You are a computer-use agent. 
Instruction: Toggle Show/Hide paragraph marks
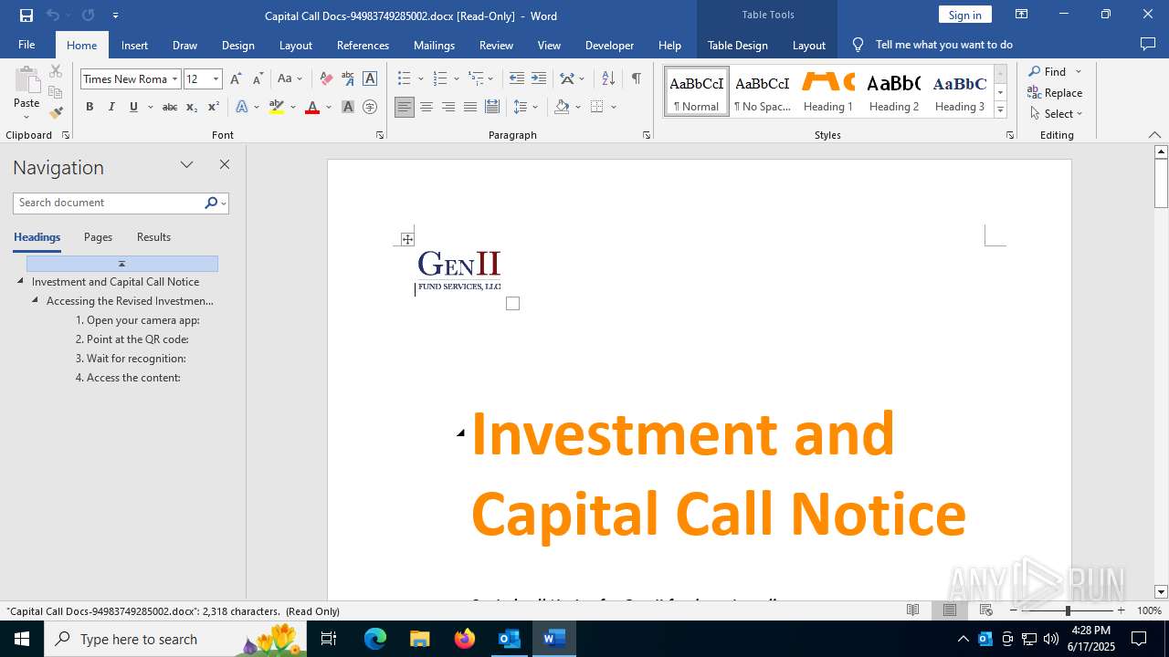click(636, 78)
